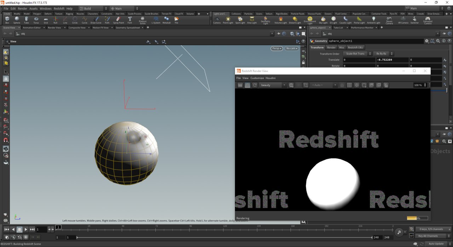Add a Grid primitive
The height and width of the screenshot is (247, 453).
tap(46, 20)
